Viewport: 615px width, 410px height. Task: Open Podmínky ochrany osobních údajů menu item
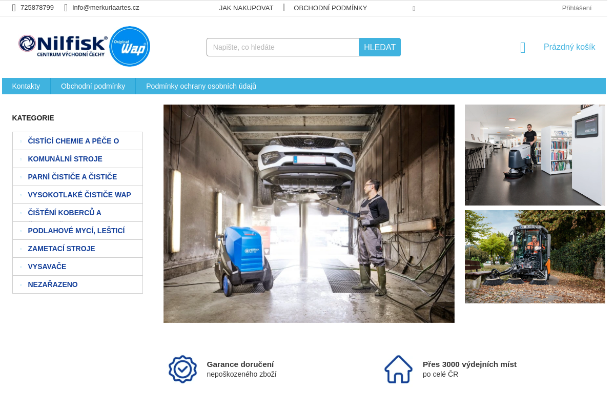[201, 86]
